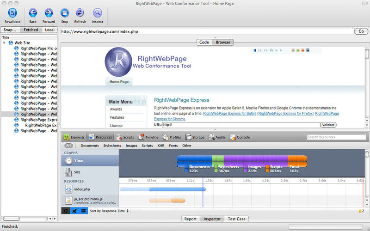
Task: Select the green color theme swatch
Action: tap(298, 50)
